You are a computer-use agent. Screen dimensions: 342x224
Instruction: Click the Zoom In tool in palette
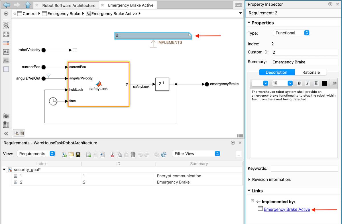(6, 26)
